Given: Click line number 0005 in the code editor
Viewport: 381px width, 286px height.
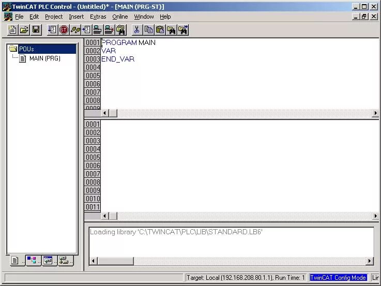Looking at the screenshot, I should coord(93,157).
